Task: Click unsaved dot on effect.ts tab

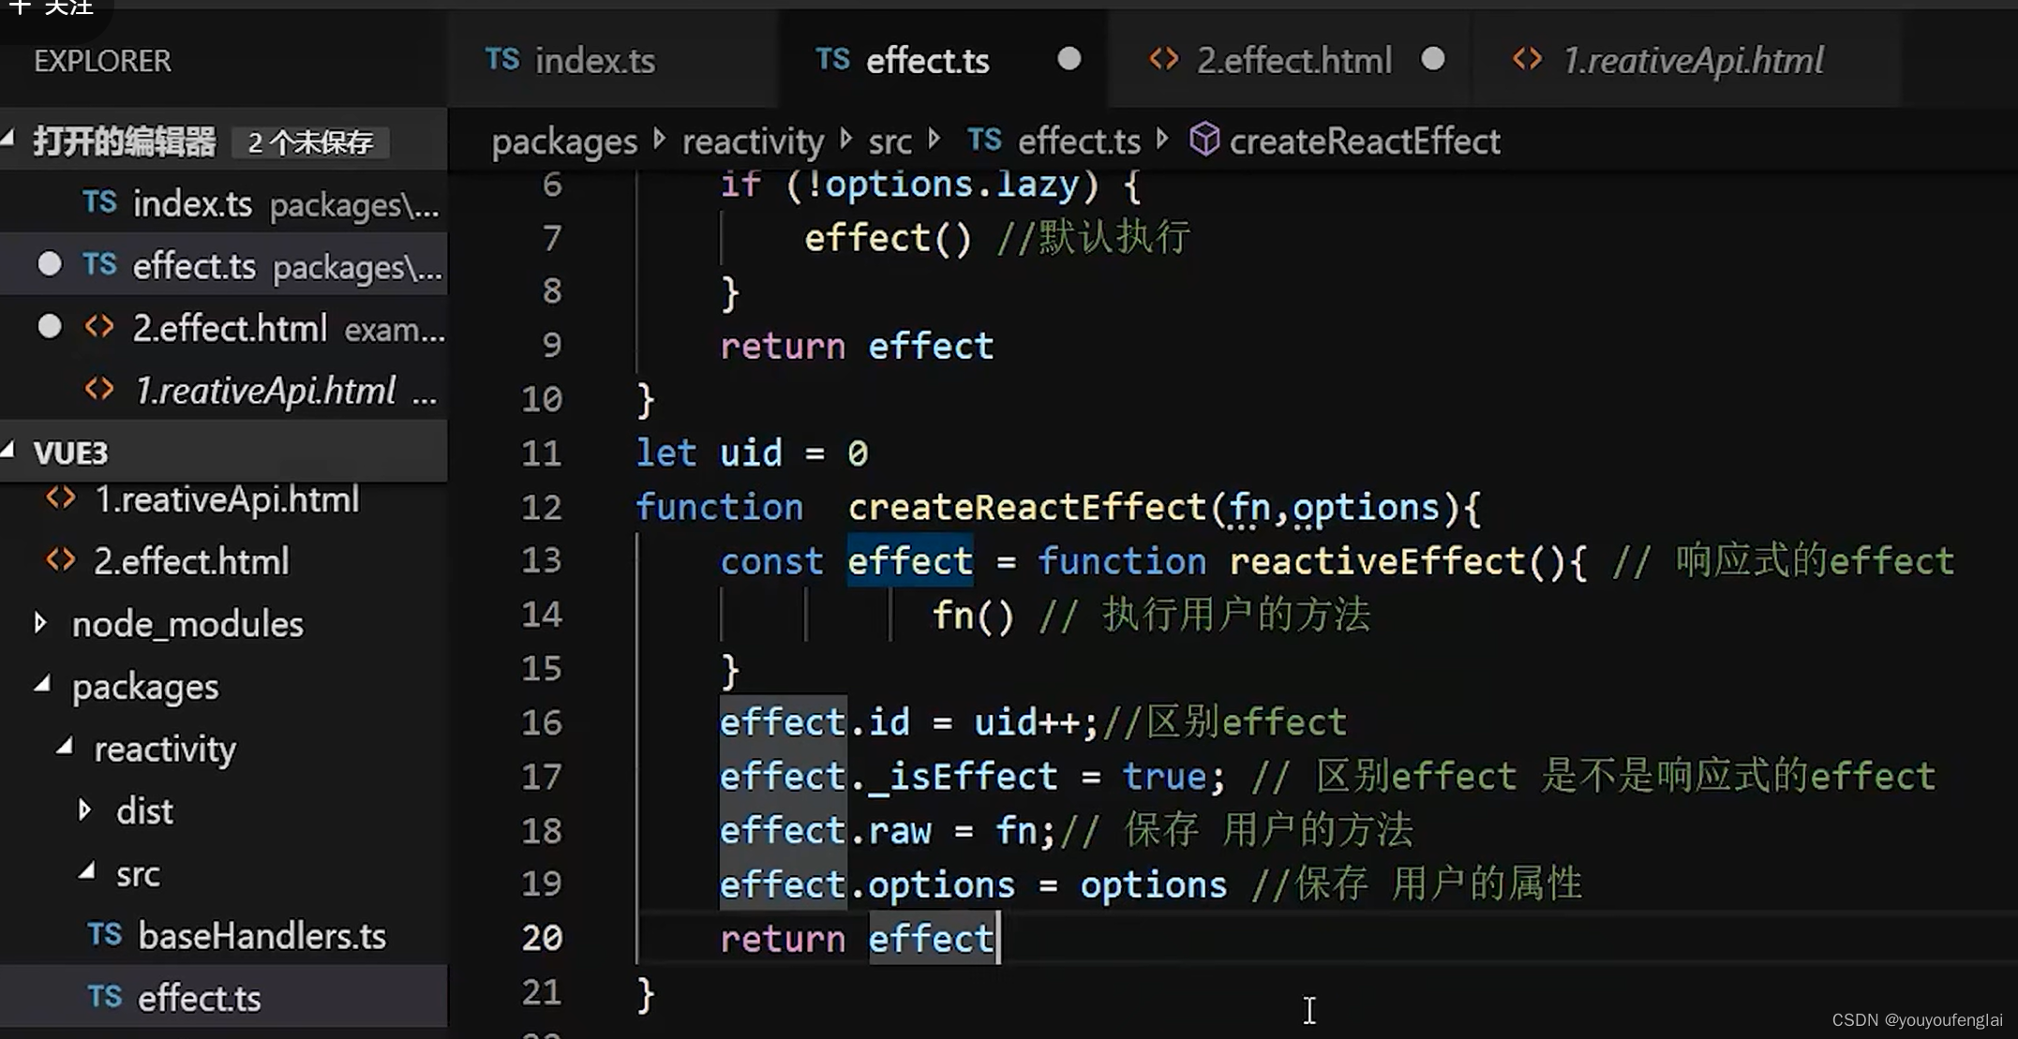Action: [1069, 59]
